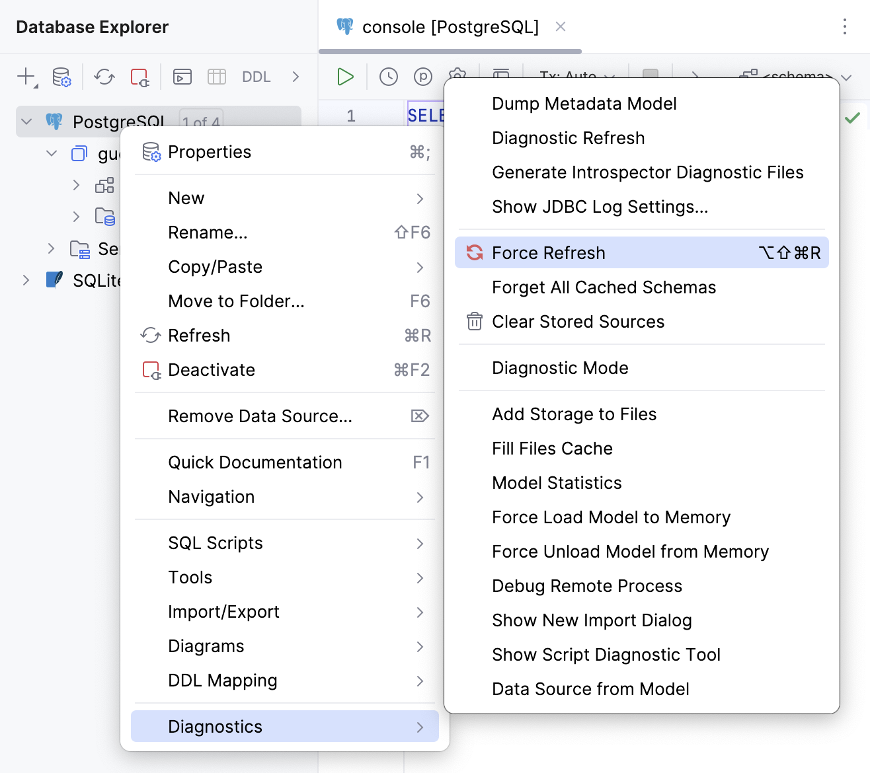This screenshot has height=773, width=870.
Task: Open the query History clock icon
Action: click(388, 77)
